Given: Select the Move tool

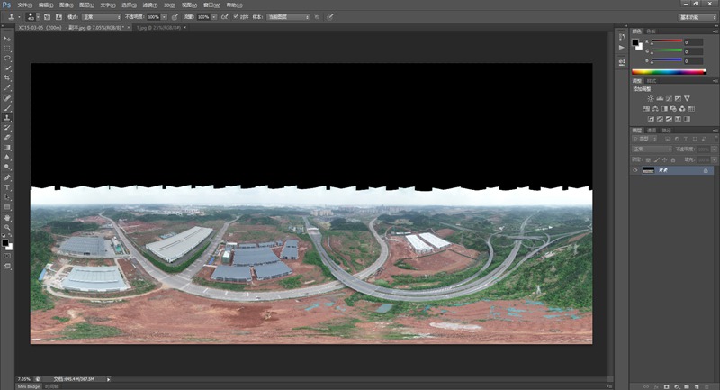Looking at the screenshot, I should pos(7,38).
